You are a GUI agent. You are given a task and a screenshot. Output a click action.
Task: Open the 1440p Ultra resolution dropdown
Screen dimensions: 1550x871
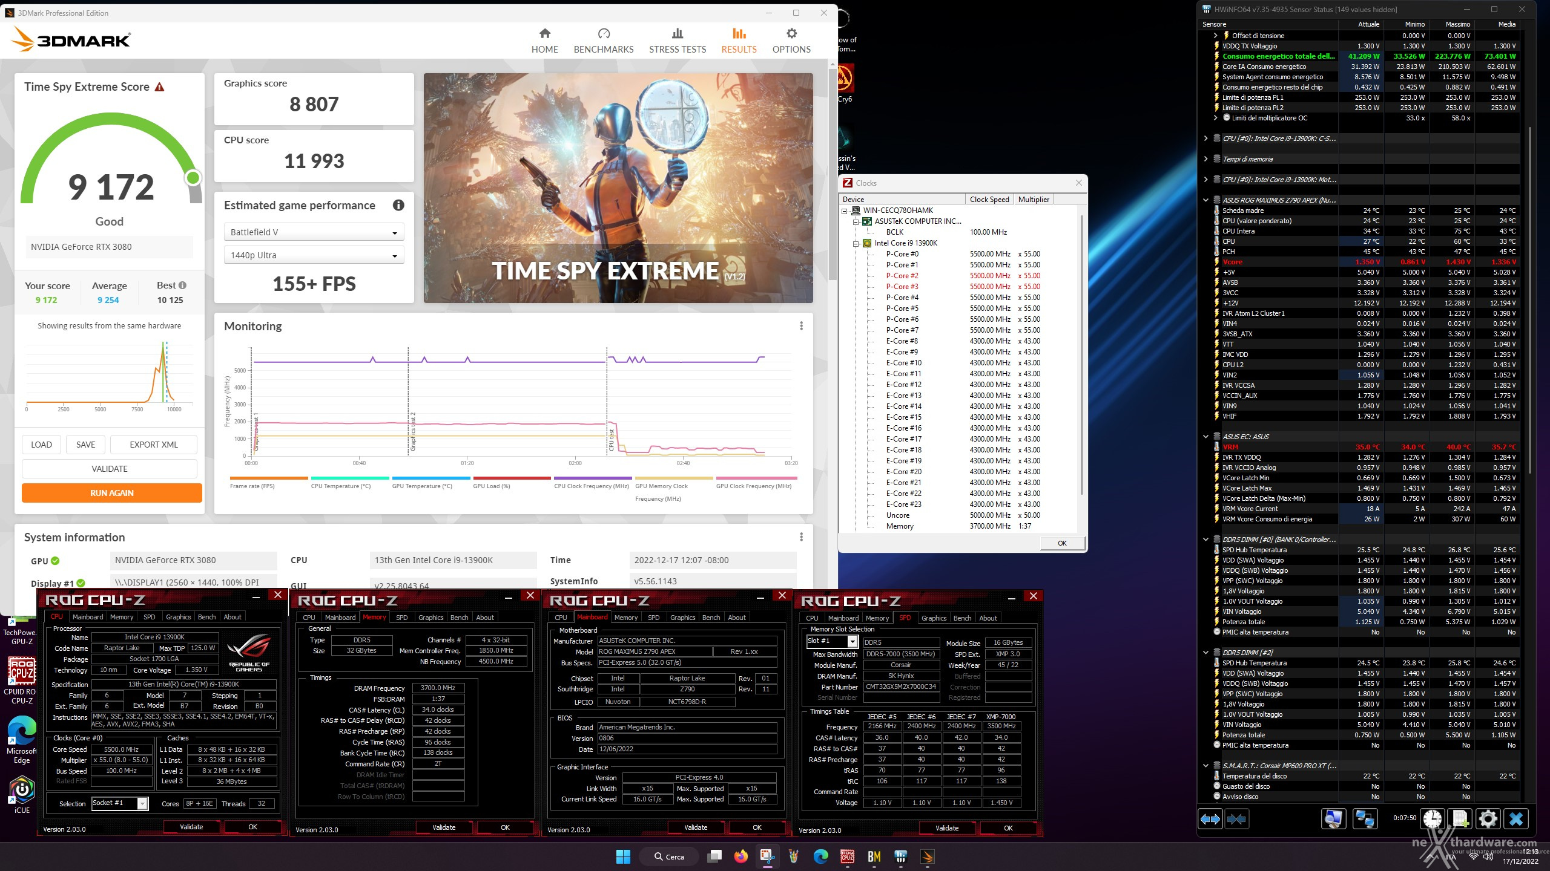tap(314, 255)
